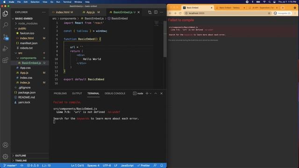Switch to the index.html editor tab

pos(63,12)
